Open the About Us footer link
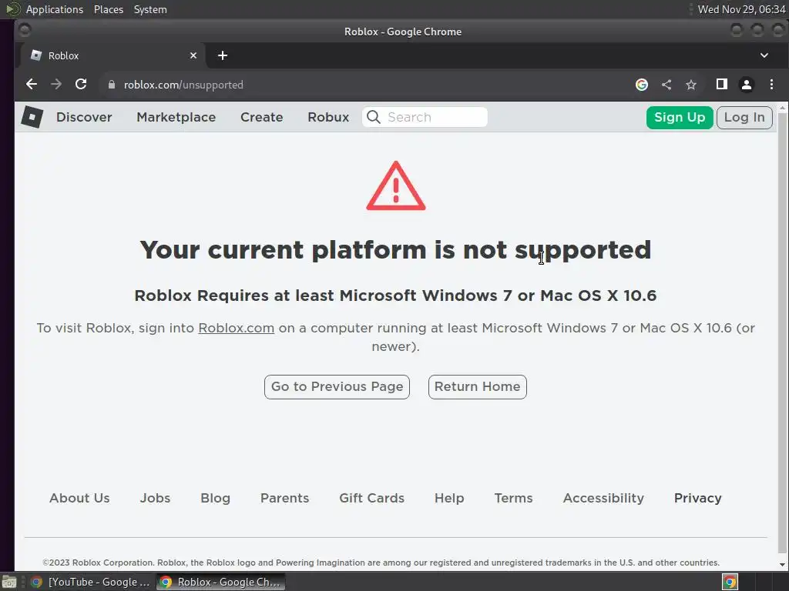This screenshot has width=789, height=591. tap(79, 498)
